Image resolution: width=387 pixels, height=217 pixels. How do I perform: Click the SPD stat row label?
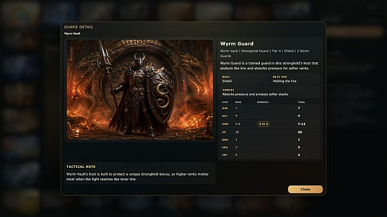click(225, 147)
